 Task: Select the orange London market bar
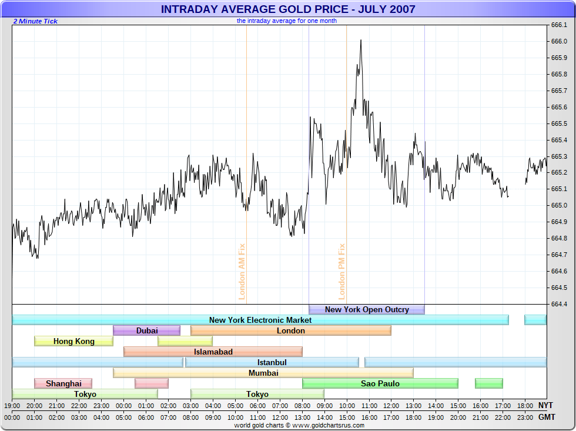coord(291,330)
